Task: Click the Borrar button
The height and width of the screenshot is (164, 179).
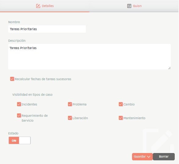Action: (x=164, y=157)
